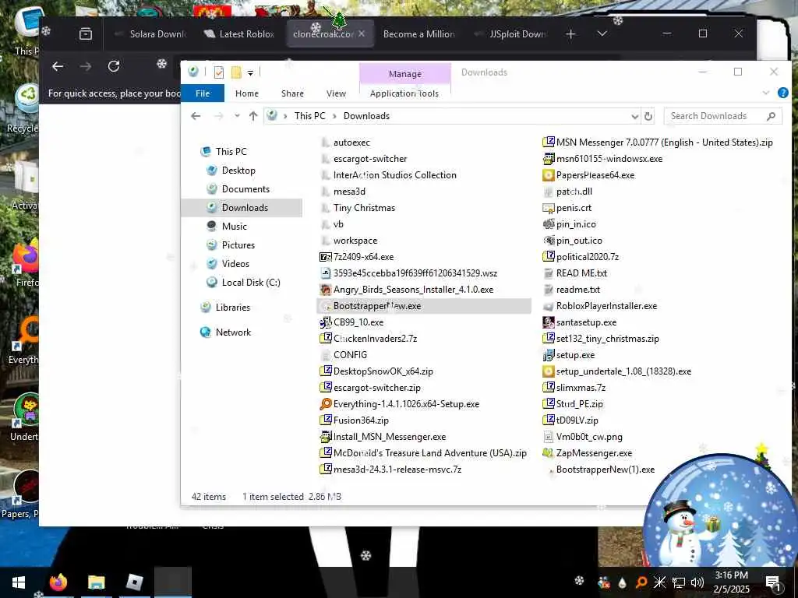
Task: Open Customize Quick Access Toolbar dropdown
Action: click(250, 73)
